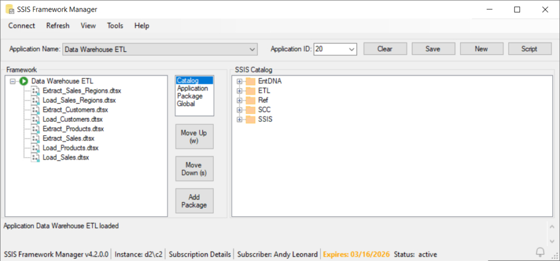The width and height of the screenshot is (560, 261).
Task: Open the Application Name dropdown
Action: coord(252,49)
